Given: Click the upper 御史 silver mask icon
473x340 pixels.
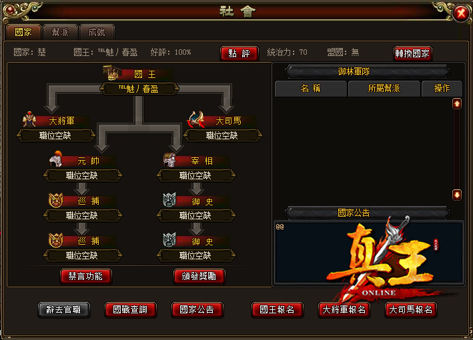Looking at the screenshot, I should 169,199.
